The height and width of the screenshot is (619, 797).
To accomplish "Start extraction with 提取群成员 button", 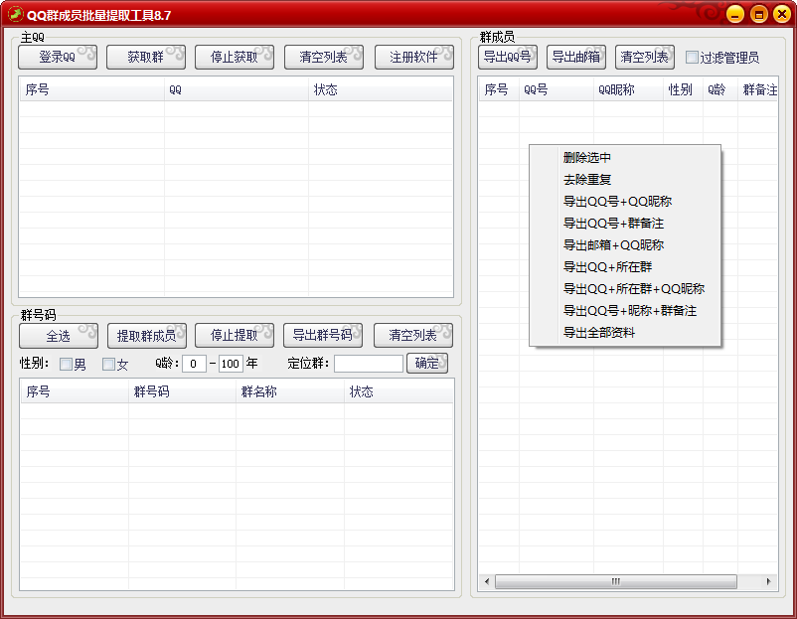I will tap(147, 336).
